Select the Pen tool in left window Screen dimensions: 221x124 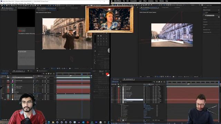click(26, 6)
